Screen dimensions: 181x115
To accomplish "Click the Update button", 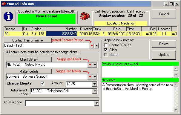I will (x=164, y=55).
